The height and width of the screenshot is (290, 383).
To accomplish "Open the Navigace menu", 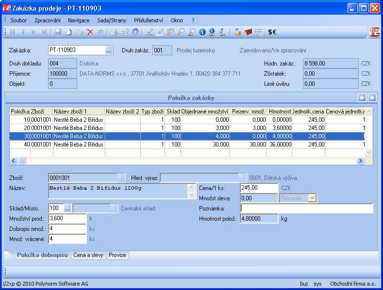I will [79, 20].
